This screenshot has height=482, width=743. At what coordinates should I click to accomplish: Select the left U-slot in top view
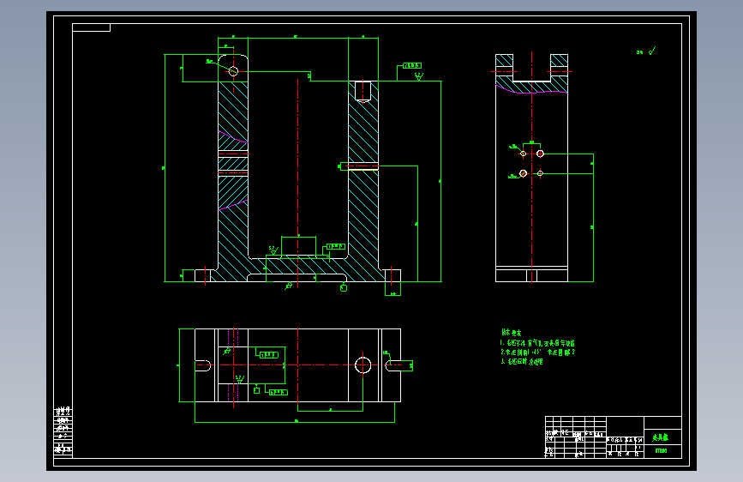(x=203, y=365)
